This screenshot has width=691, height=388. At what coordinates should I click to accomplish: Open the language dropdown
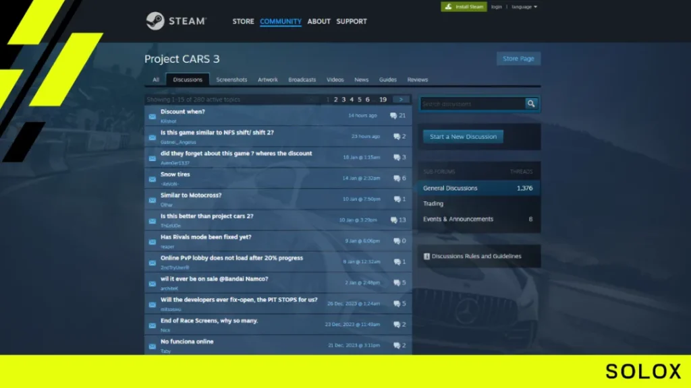(x=524, y=7)
